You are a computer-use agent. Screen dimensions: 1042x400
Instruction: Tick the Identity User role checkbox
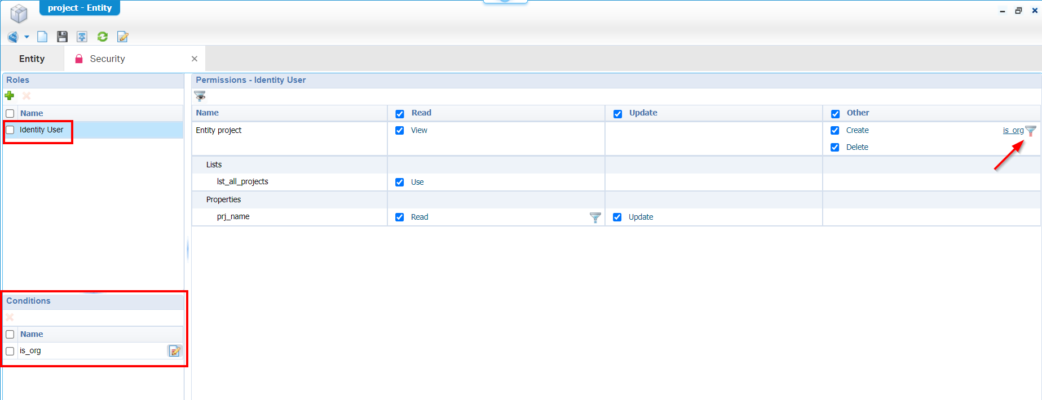(x=10, y=130)
